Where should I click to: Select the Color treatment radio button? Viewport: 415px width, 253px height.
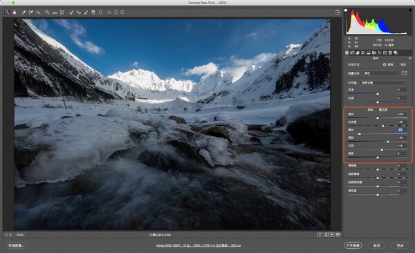click(x=385, y=64)
